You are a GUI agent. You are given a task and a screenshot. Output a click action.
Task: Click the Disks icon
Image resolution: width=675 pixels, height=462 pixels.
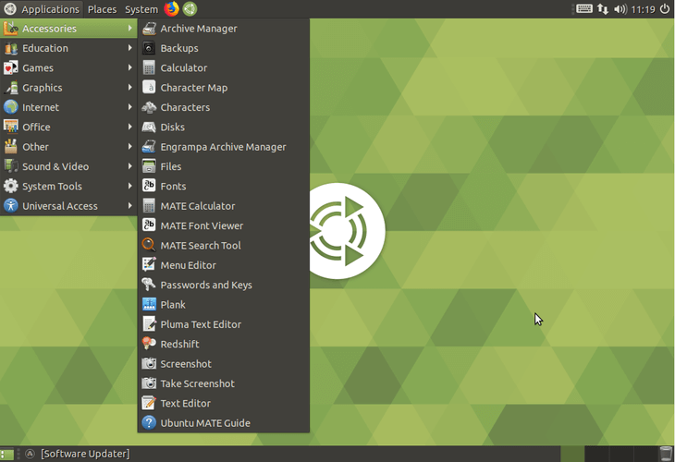tap(149, 127)
